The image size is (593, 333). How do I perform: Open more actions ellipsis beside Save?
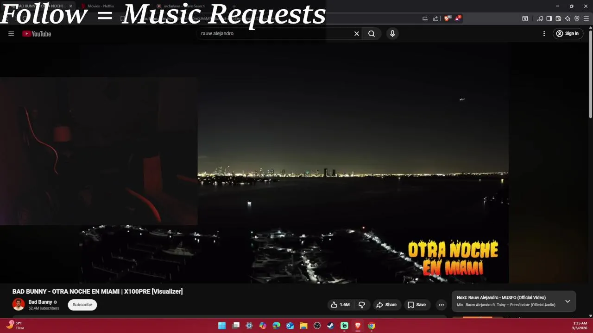(x=441, y=305)
